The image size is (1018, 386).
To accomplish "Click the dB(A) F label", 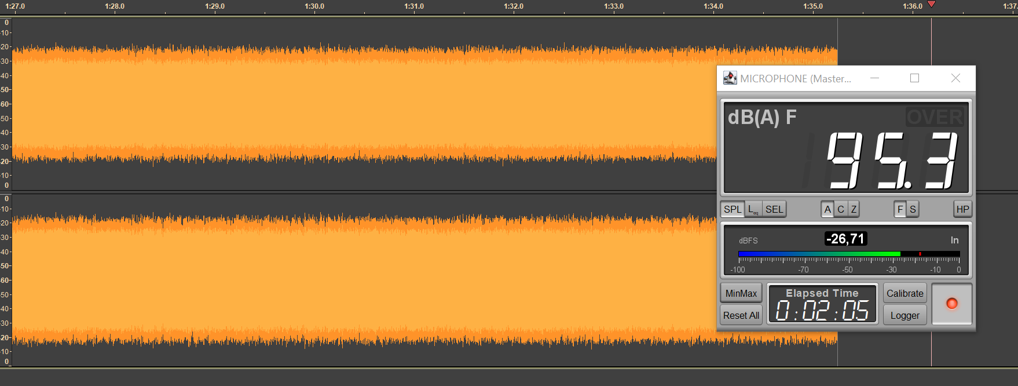I will coord(762,118).
